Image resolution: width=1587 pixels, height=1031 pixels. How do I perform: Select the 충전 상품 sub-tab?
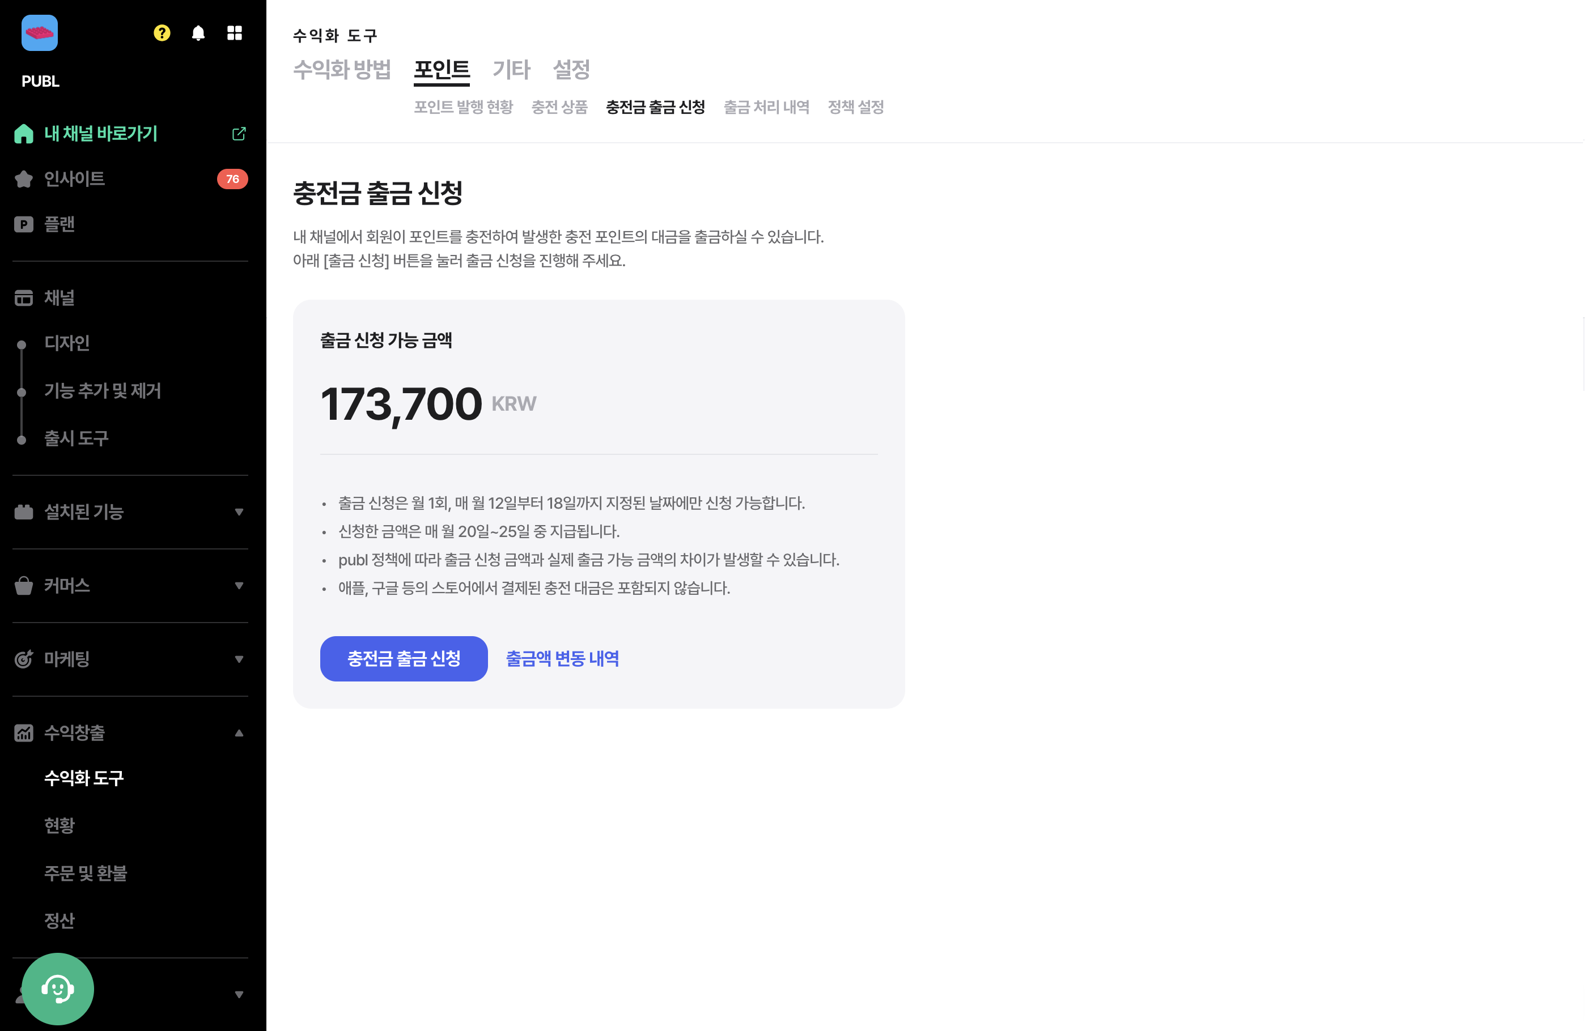tap(559, 107)
